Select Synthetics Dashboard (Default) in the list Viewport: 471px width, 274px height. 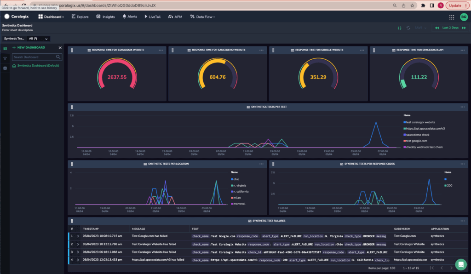pyautogui.click(x=35, y=66)
